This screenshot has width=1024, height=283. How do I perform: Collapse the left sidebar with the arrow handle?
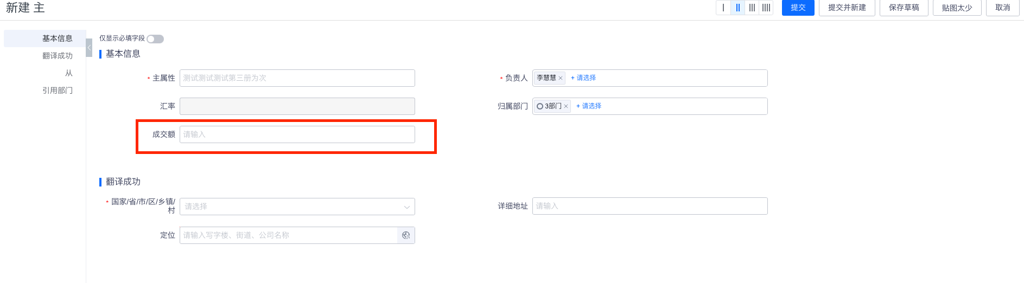point(89,48)
